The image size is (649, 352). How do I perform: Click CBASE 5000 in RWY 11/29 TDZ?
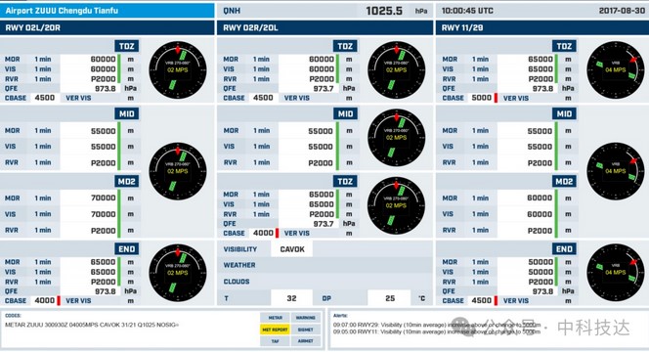481,98
